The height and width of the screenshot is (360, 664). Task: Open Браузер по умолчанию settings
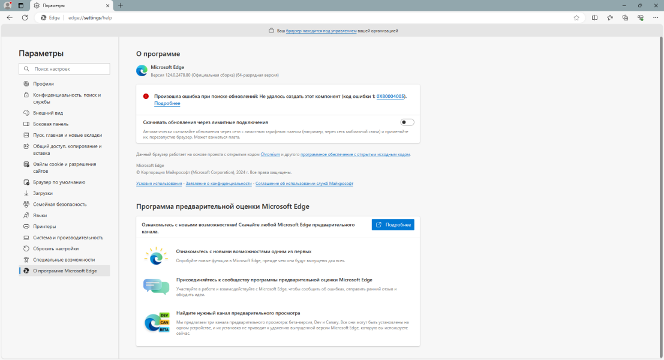[64, 182]
